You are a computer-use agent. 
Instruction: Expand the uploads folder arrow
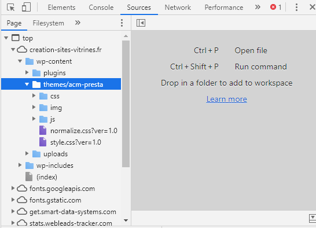tap(27, 153)
